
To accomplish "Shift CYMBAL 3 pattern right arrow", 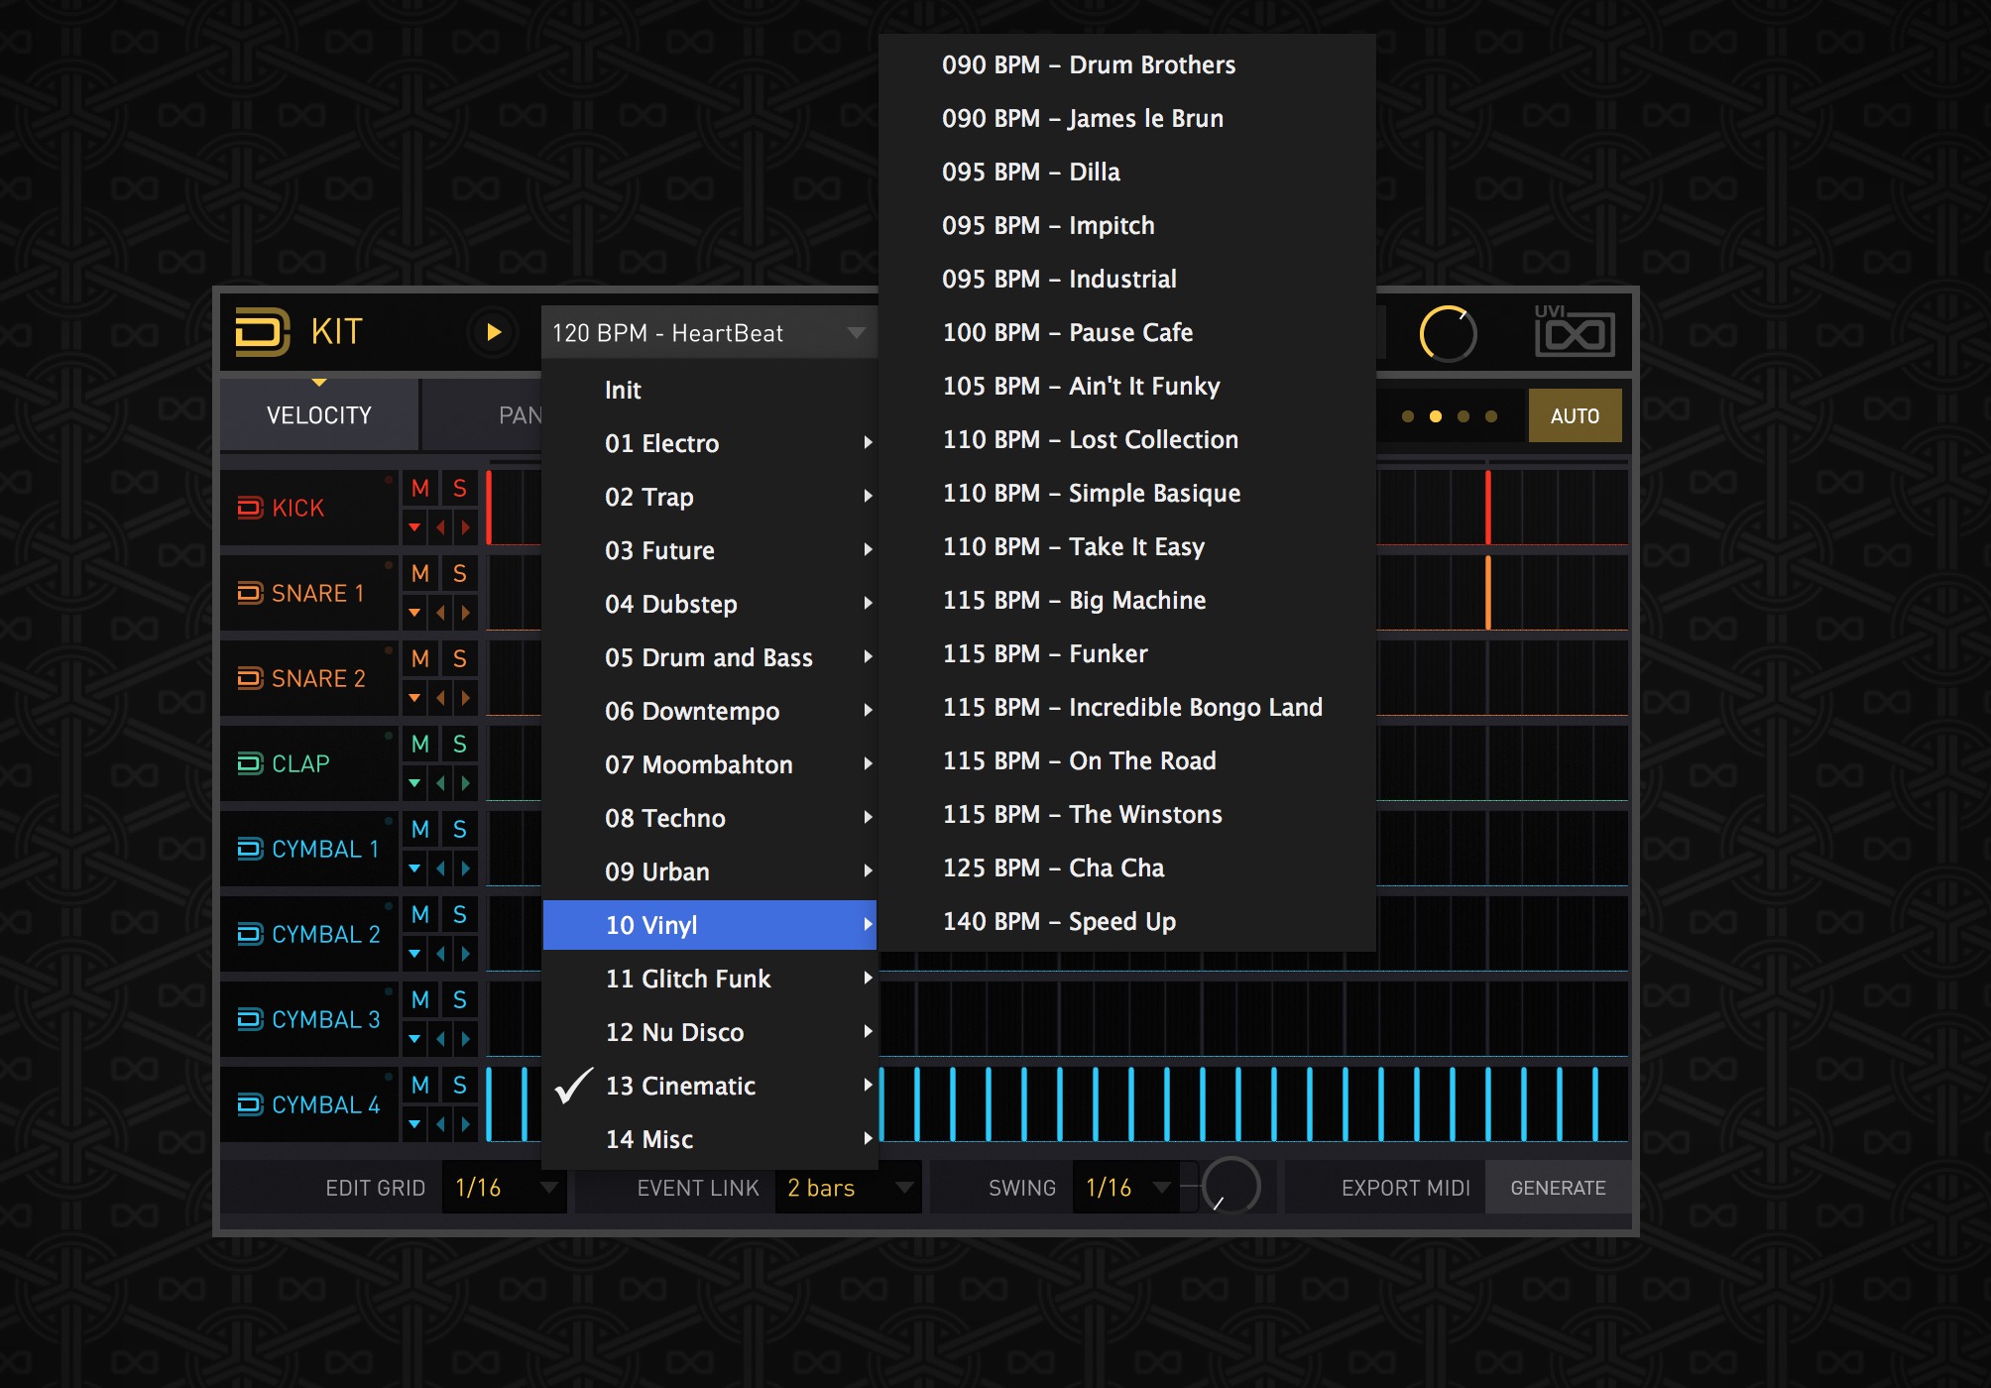I will (465, 1039).
